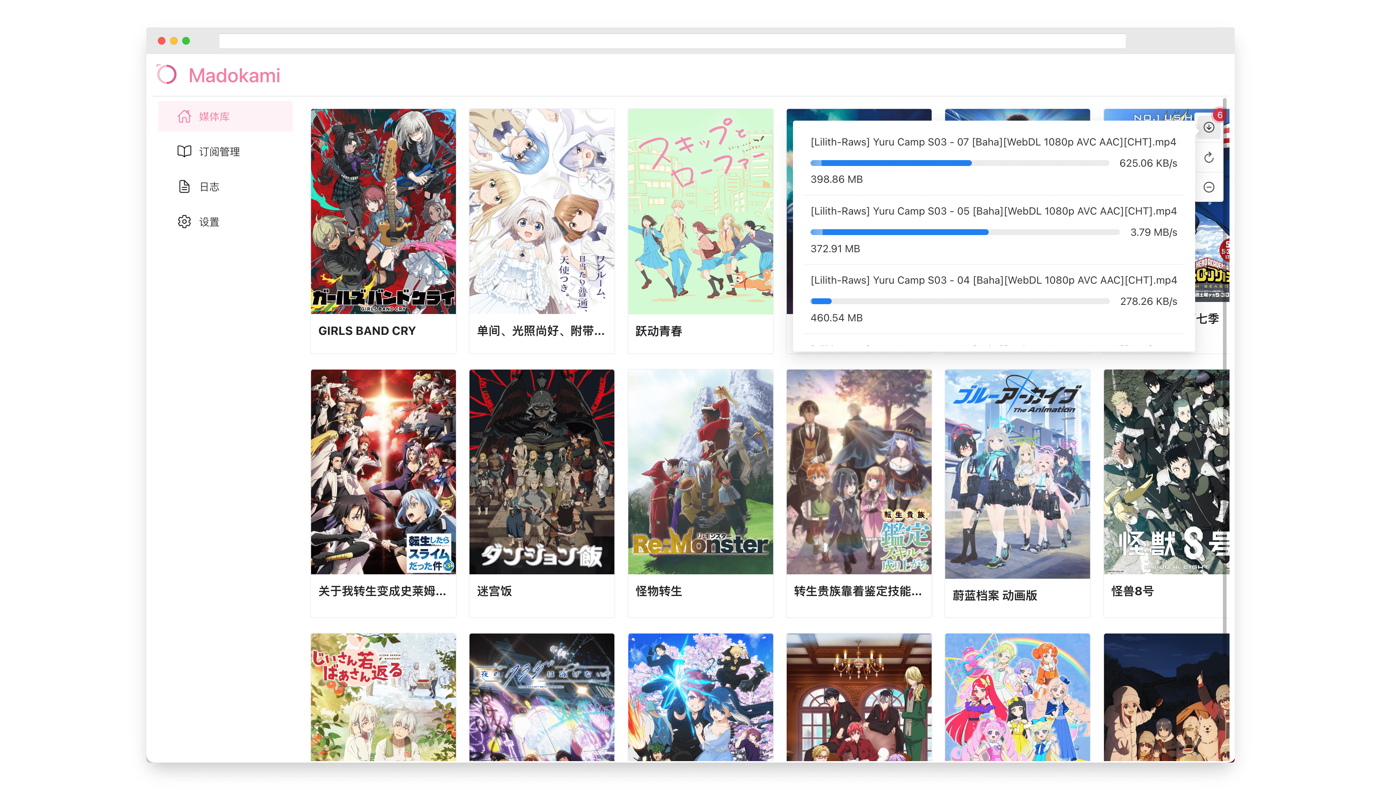Screen dimensions: 1381x790
Task: Click the gear icon for 设置
Action: pos(184,222)
